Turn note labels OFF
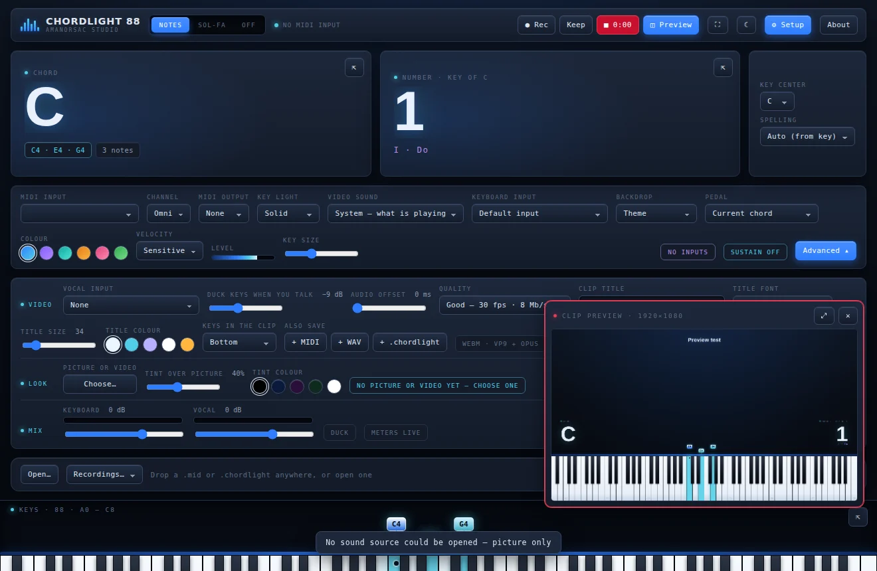This screenshot has width=877, height=571. coord(248,25)
